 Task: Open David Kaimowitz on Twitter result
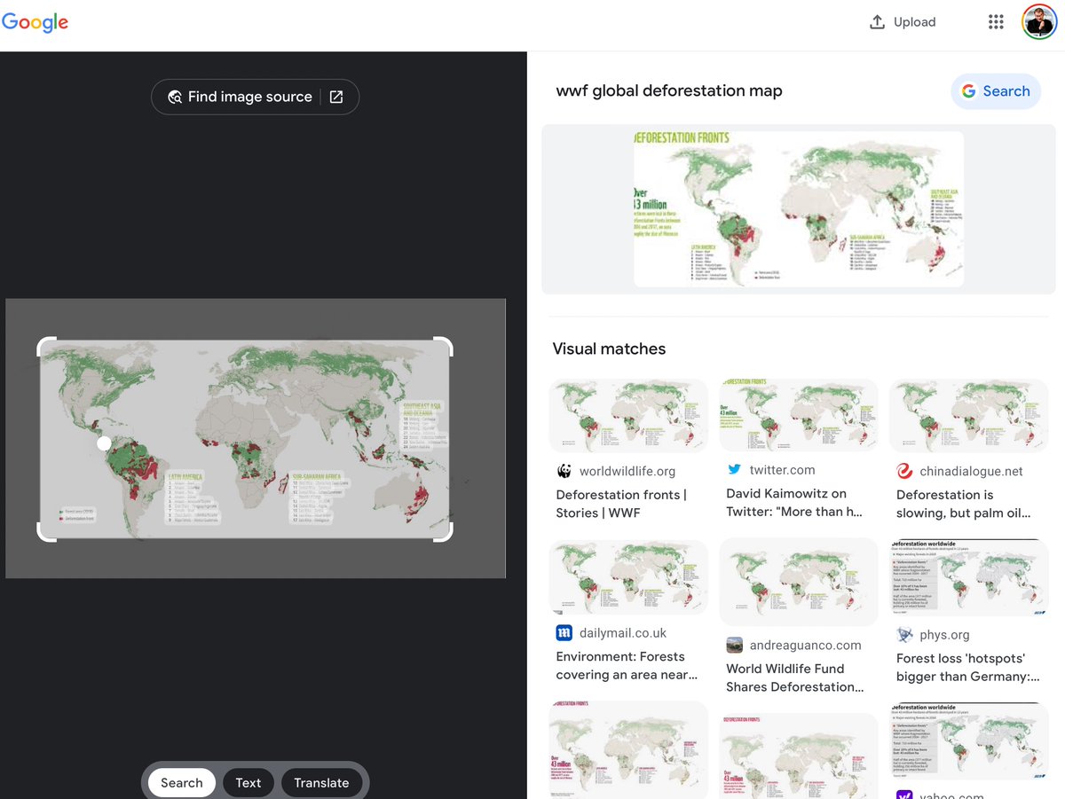pyautogui.click(x=794, y=502)
